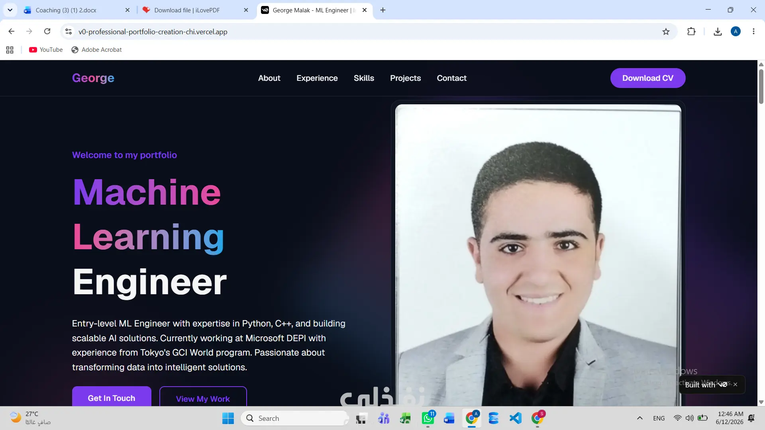Image resolution: width=765 pixels, height=430 pixels.
Task: Navigate to Experience section
Action: click(x=317, y=78)
